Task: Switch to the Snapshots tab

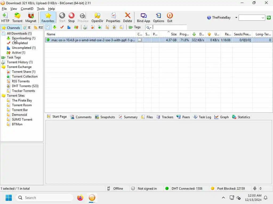Action: 105,117
